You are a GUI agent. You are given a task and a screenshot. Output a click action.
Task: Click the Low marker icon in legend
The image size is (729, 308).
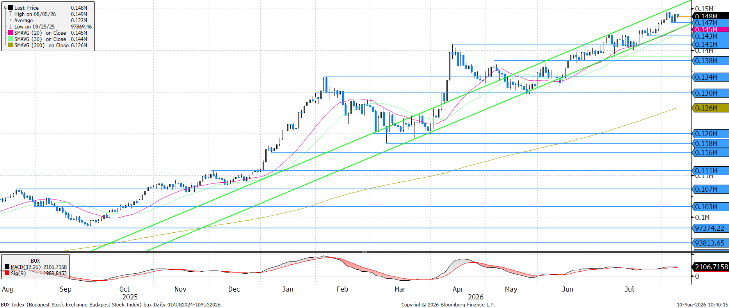(11, 27)
